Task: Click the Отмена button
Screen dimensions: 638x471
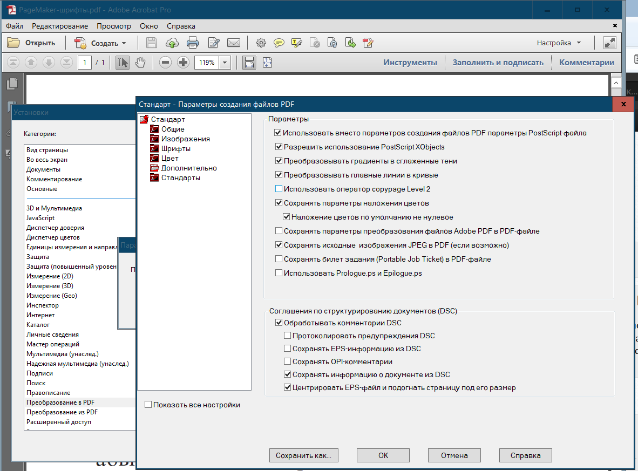Action: click(x=454, y=455)
